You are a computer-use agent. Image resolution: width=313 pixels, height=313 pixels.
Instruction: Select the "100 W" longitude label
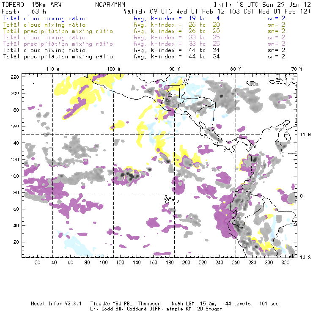click(114, 69)
